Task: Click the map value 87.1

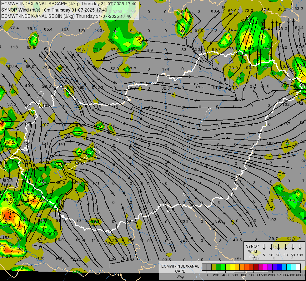Action: pos(199,88)
